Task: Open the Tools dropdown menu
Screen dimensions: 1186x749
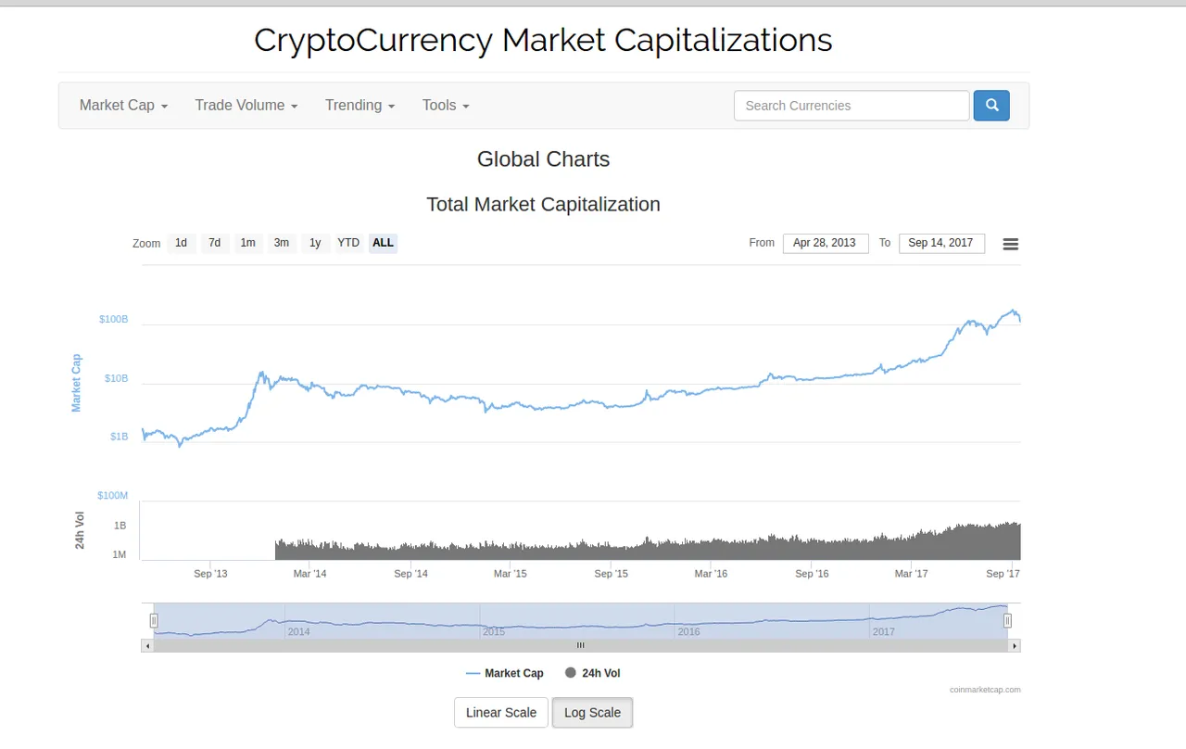Action: tap(446, 106)
